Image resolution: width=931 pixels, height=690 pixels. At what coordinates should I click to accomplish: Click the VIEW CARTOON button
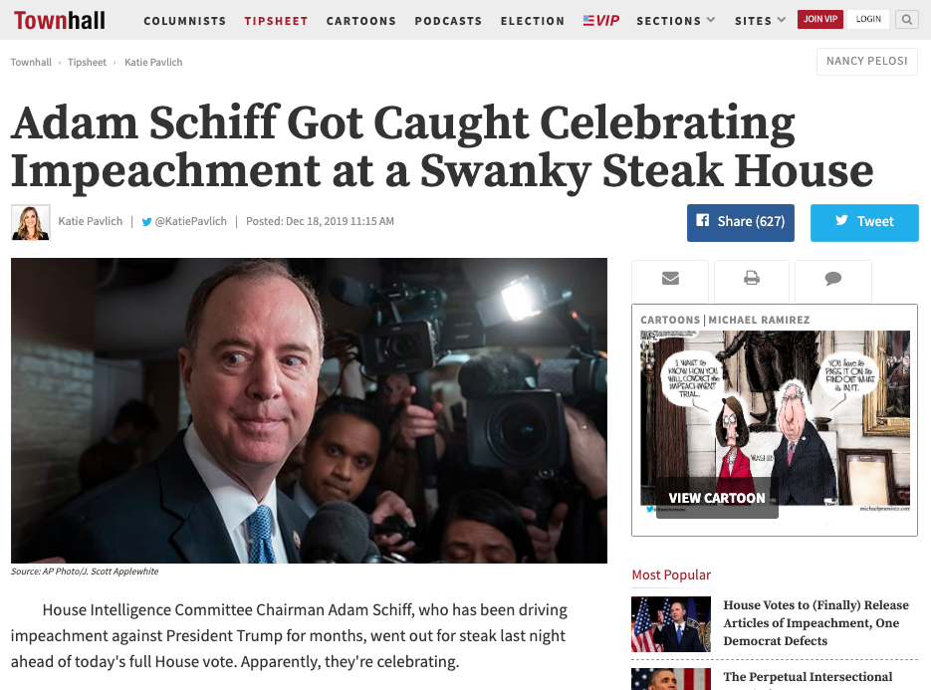pos(716,498)
